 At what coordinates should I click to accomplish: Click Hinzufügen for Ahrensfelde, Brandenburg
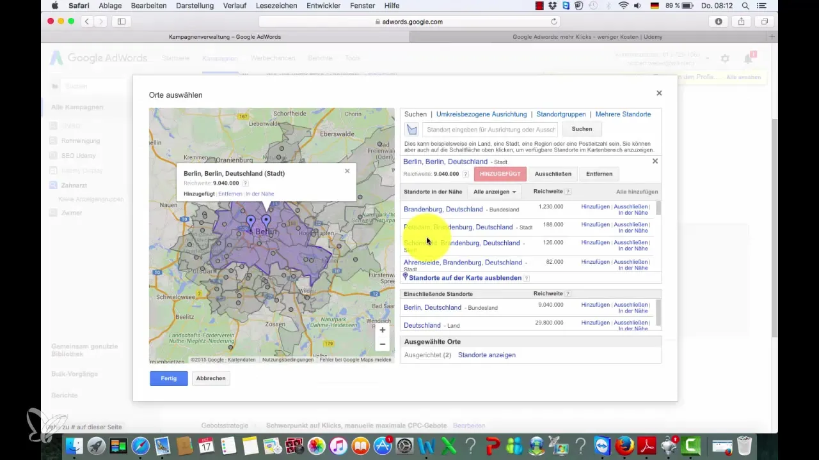[595, 262]
